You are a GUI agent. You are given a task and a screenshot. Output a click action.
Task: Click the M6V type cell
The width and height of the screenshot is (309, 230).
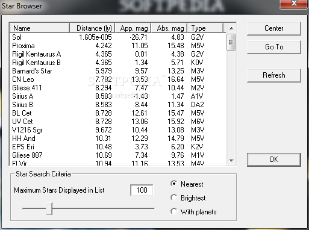(x=198, y=122)
